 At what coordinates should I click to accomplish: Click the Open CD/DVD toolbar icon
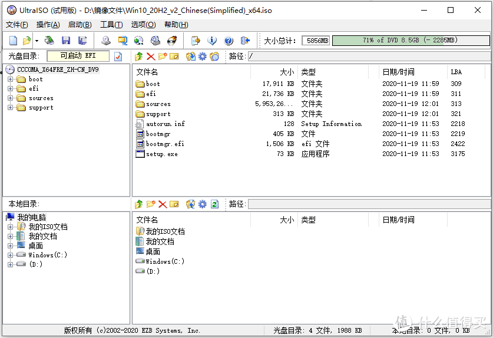pos(49,41)
